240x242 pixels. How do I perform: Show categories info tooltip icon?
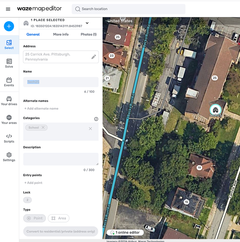click(96, 119)
